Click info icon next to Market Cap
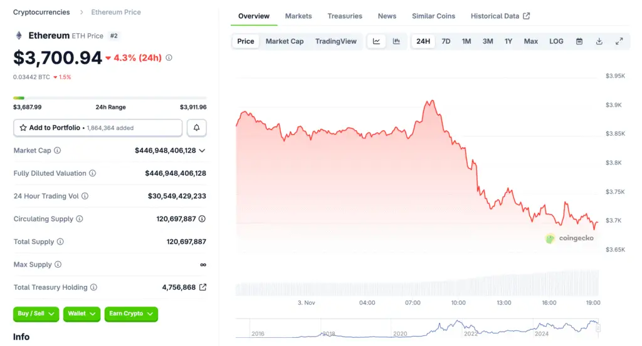The height and width of the screenshot is (346, 642). [x=58, y=151]
